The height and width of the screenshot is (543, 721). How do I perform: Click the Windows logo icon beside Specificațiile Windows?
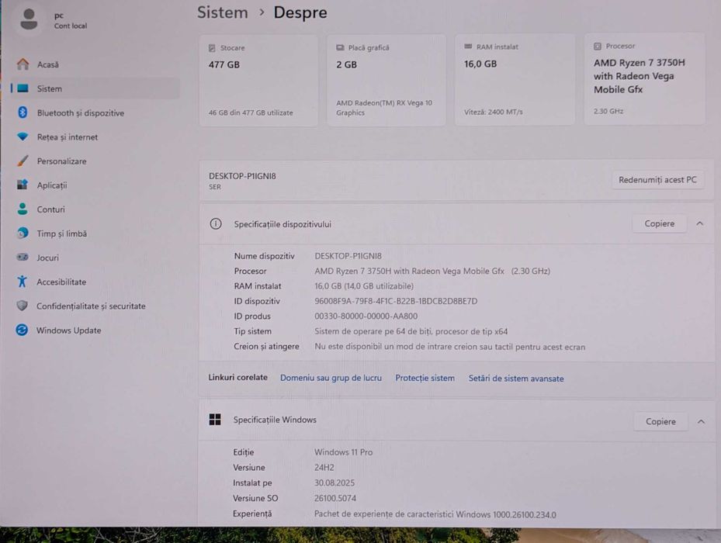[215, 420]
